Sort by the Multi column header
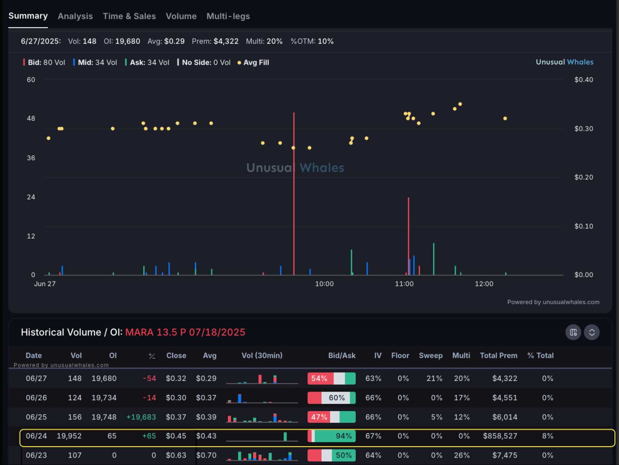 coord(461,356)
